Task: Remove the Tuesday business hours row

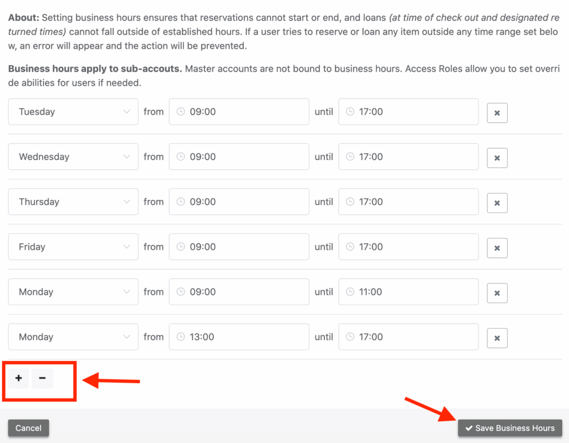Action: point(497,113)
